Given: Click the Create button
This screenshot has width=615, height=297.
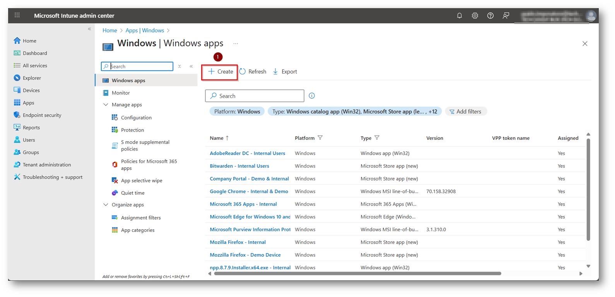Looking at the screenshot, I should pos(220,72).
